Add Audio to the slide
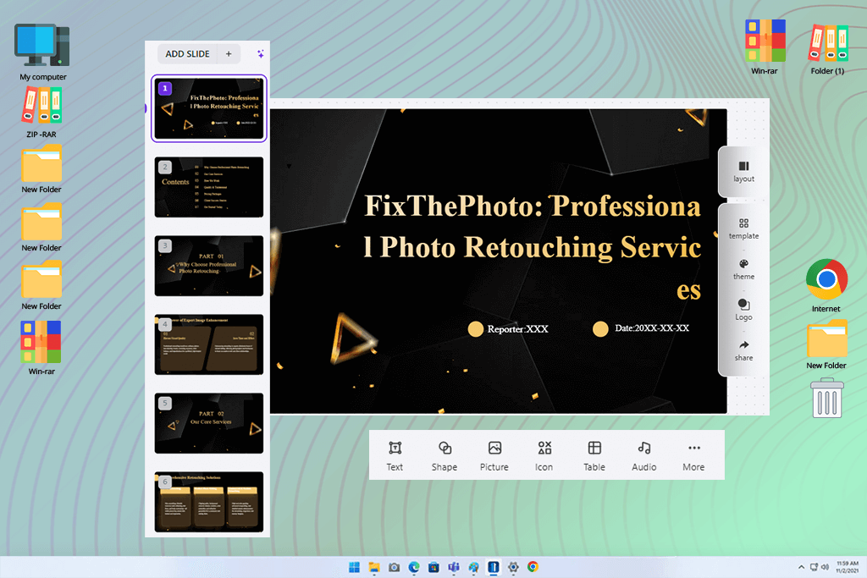This screenshot has height=578, width=867. pos(644,456)
